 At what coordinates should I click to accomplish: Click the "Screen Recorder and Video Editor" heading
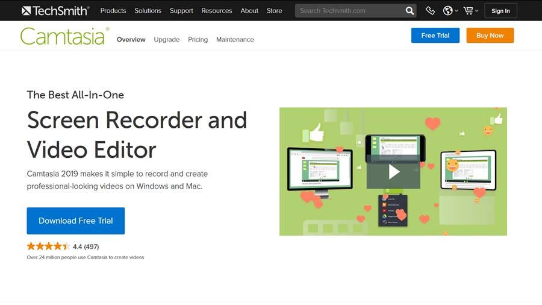pos(137,135)
